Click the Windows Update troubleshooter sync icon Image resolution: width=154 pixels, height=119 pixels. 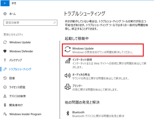[x=68, y=49]
